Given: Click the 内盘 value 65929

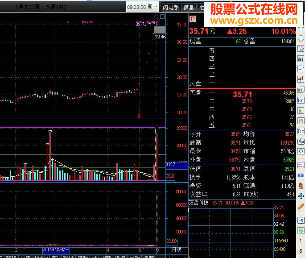Looking at the screenshot, I should pos(289,160).
